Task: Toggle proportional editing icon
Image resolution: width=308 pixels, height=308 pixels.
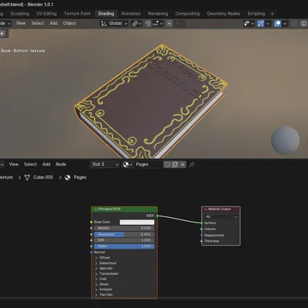Action: (x=169, y=24)
